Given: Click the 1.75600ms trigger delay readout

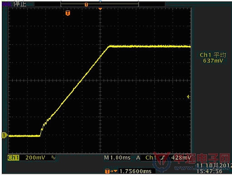Looking at the screenshot, I should (x=135, y=171).
